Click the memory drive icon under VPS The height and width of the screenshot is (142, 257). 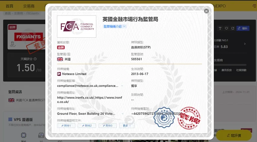pos(41,135)
